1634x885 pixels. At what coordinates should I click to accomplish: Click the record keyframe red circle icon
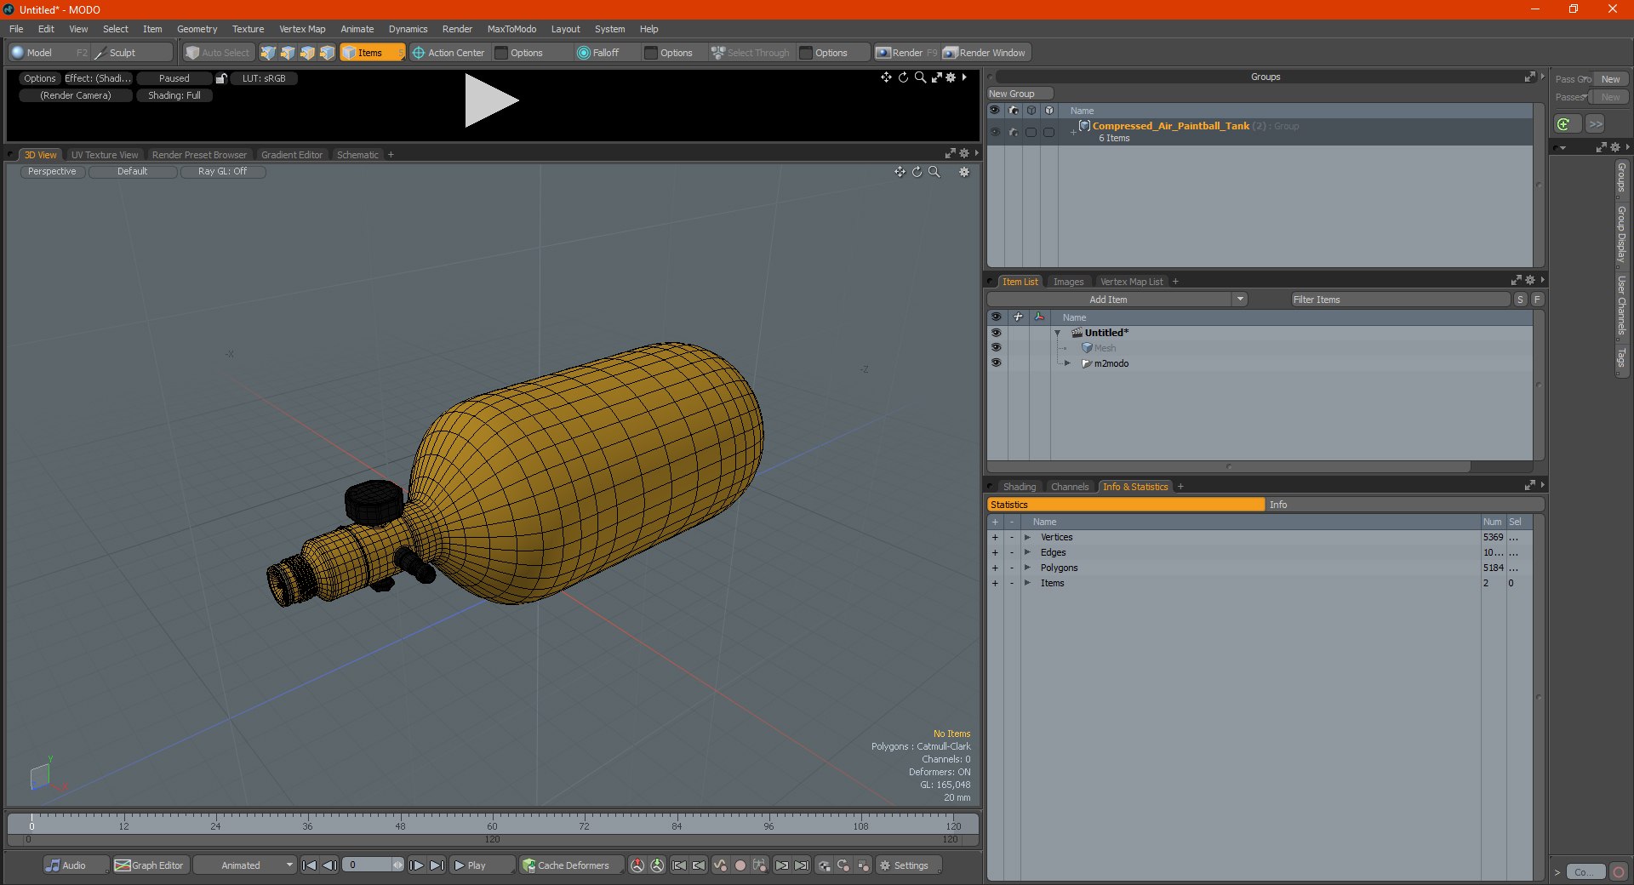pyautogui.click(x=740, y=865)
